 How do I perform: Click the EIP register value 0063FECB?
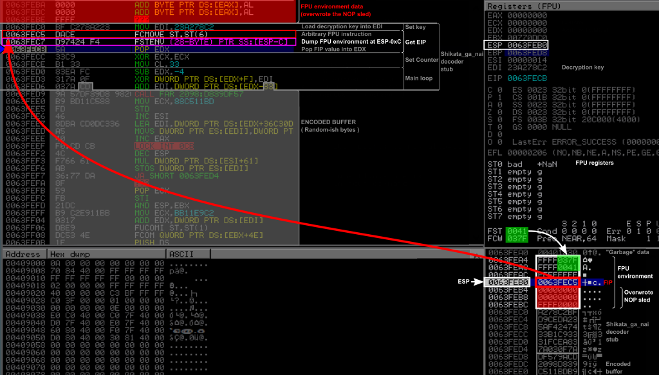[x=528, y=78]
